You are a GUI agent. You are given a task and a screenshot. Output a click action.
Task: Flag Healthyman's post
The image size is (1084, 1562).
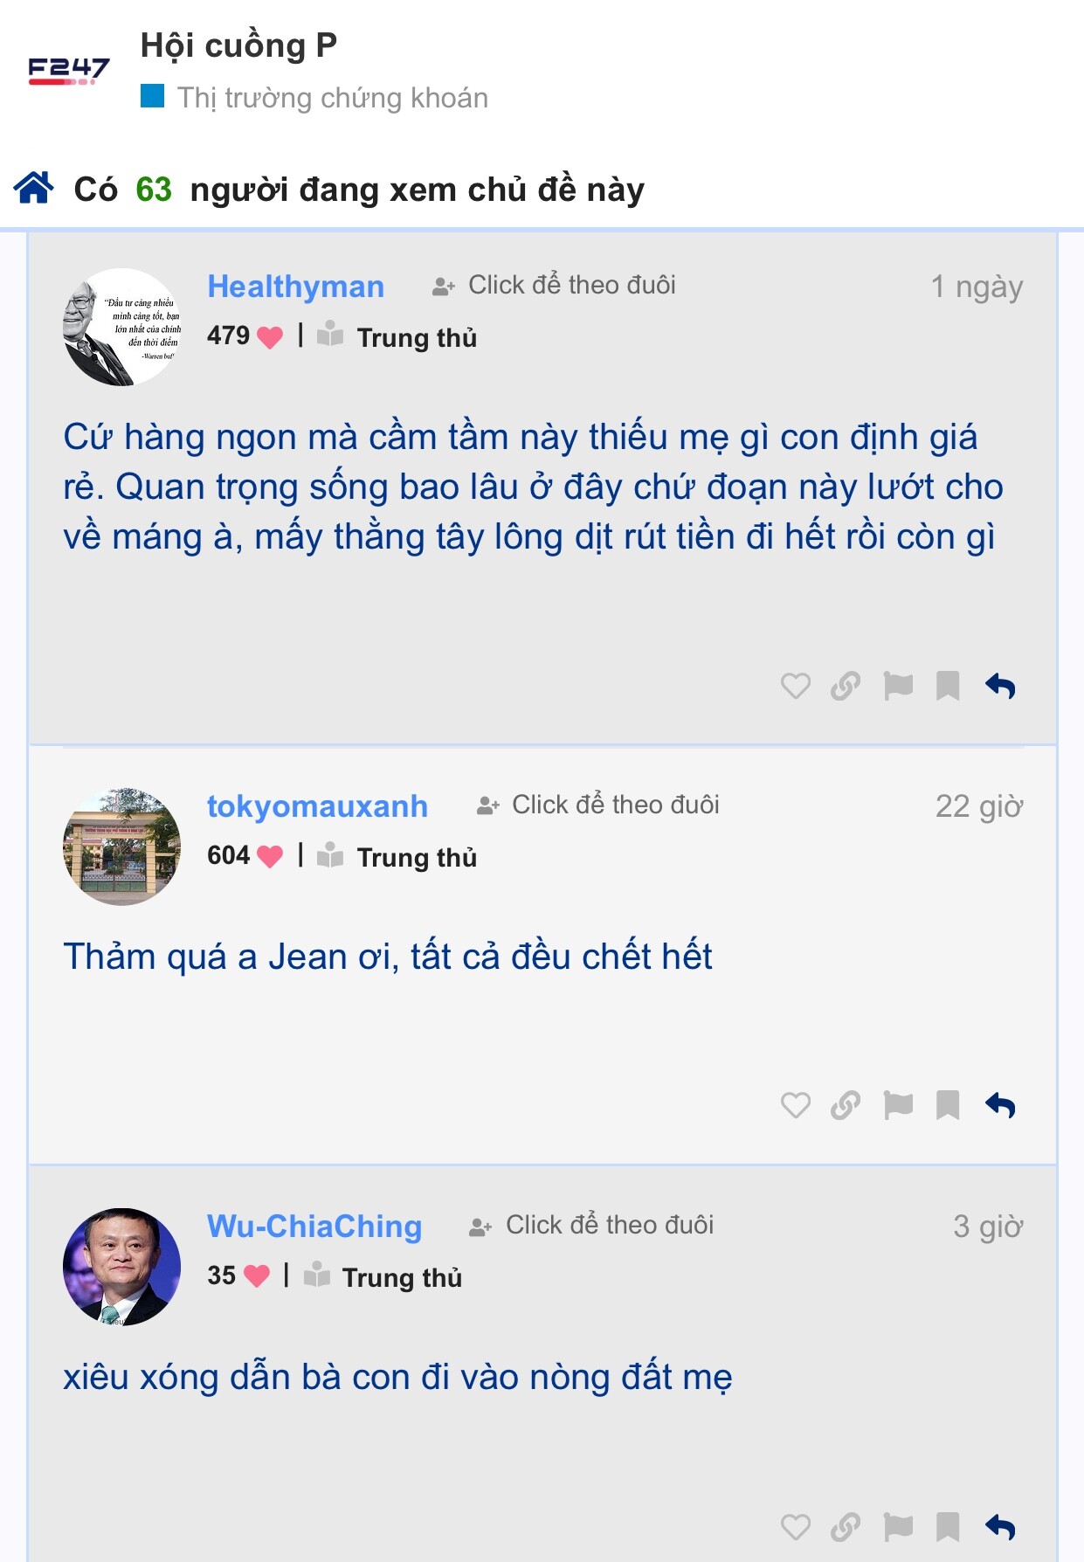[897, 687]
